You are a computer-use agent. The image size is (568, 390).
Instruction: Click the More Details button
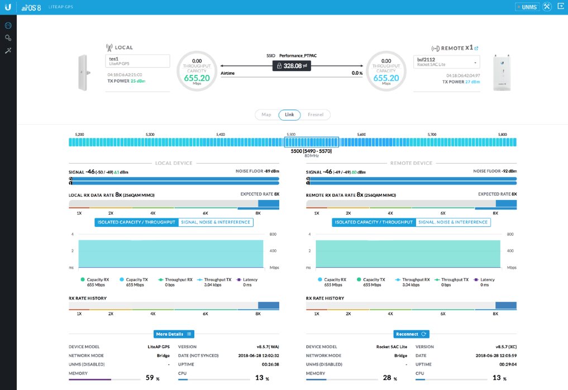174,334
